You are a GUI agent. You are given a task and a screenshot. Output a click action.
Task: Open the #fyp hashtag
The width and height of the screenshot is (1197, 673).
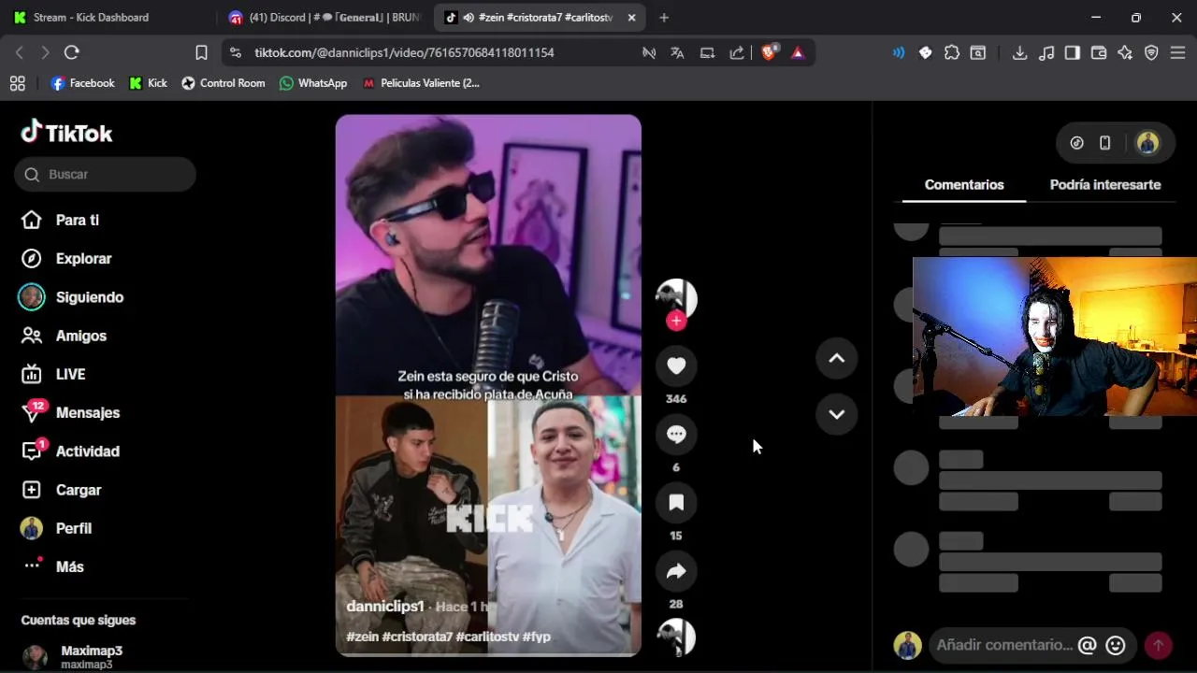536,637
